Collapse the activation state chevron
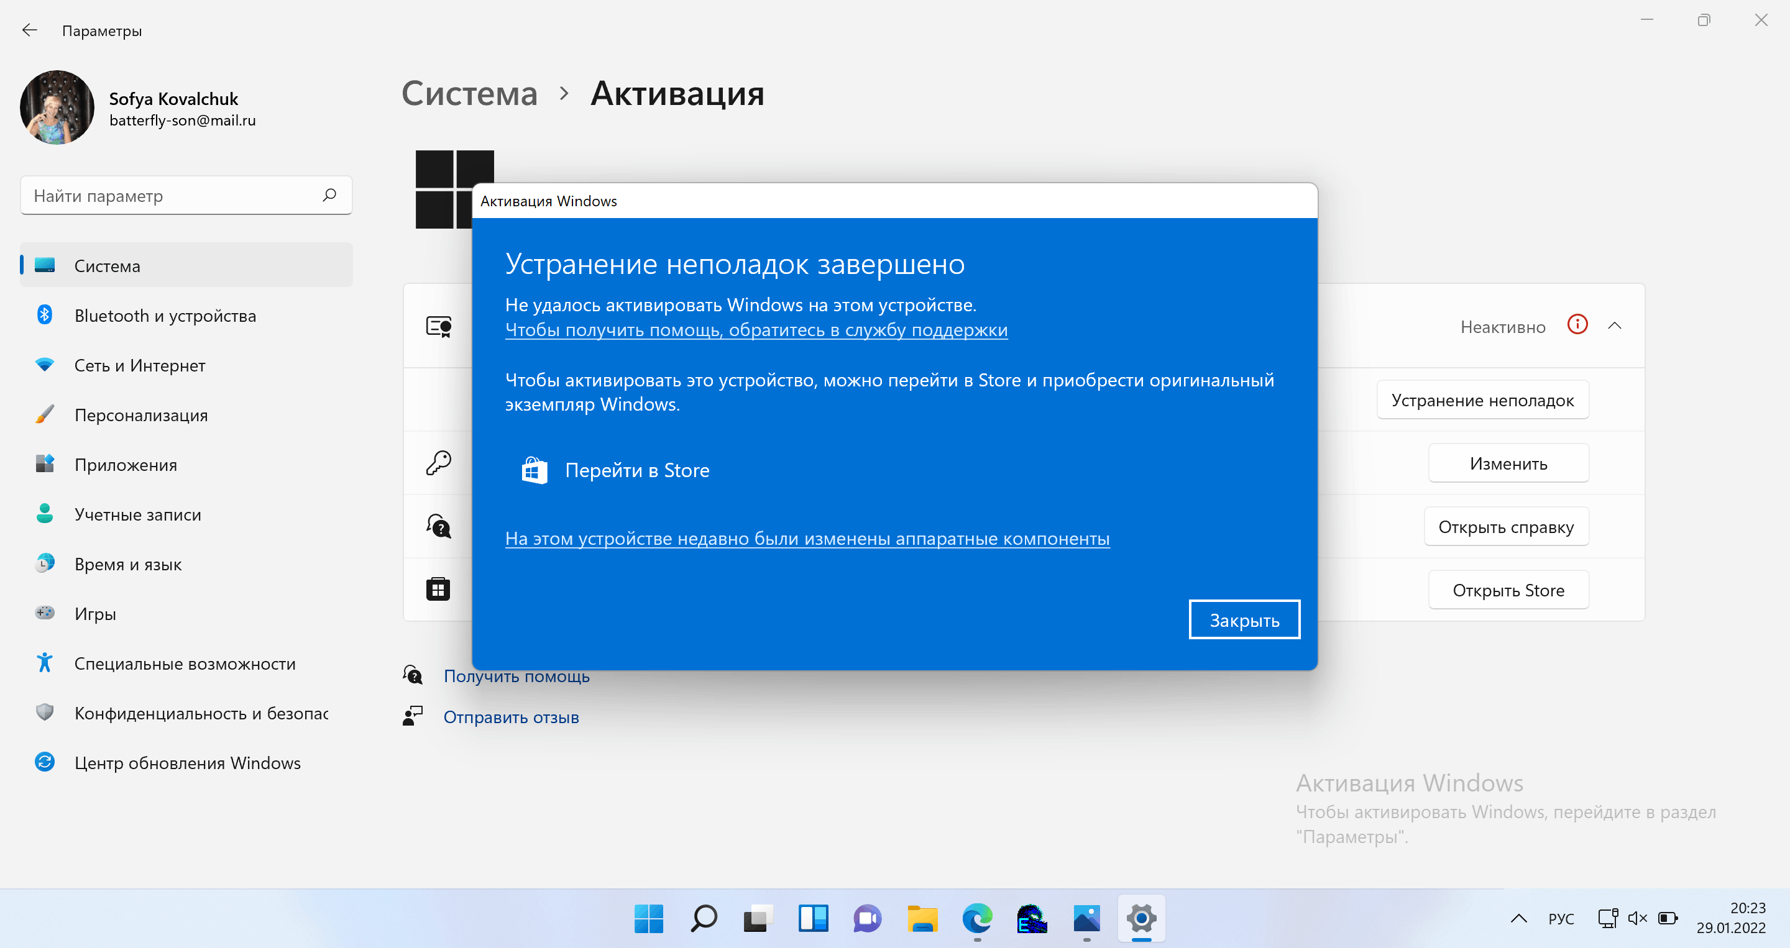1790x948 pixels. pyautogui.click(x=1614, y=326)
